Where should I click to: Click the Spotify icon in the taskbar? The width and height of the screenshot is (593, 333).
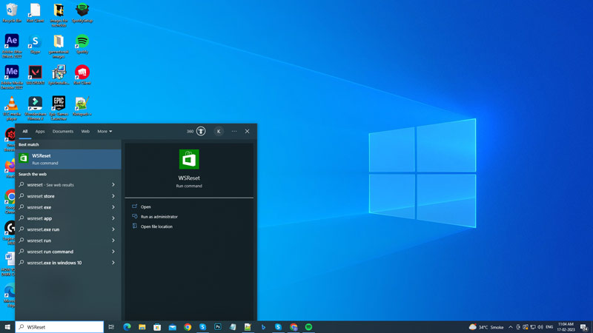pos(308,326)
